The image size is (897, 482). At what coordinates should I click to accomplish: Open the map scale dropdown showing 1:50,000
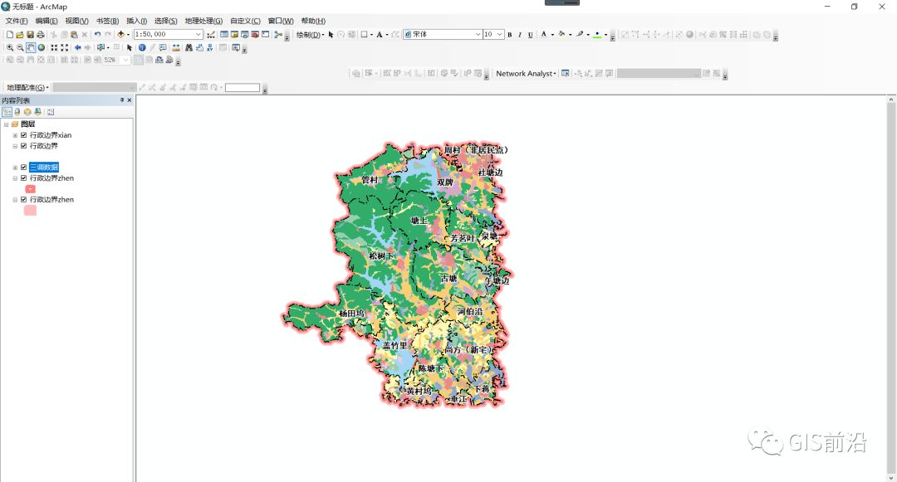[x=198, y=36]
